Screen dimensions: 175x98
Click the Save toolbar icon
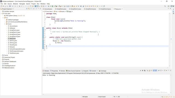point(5,6)
